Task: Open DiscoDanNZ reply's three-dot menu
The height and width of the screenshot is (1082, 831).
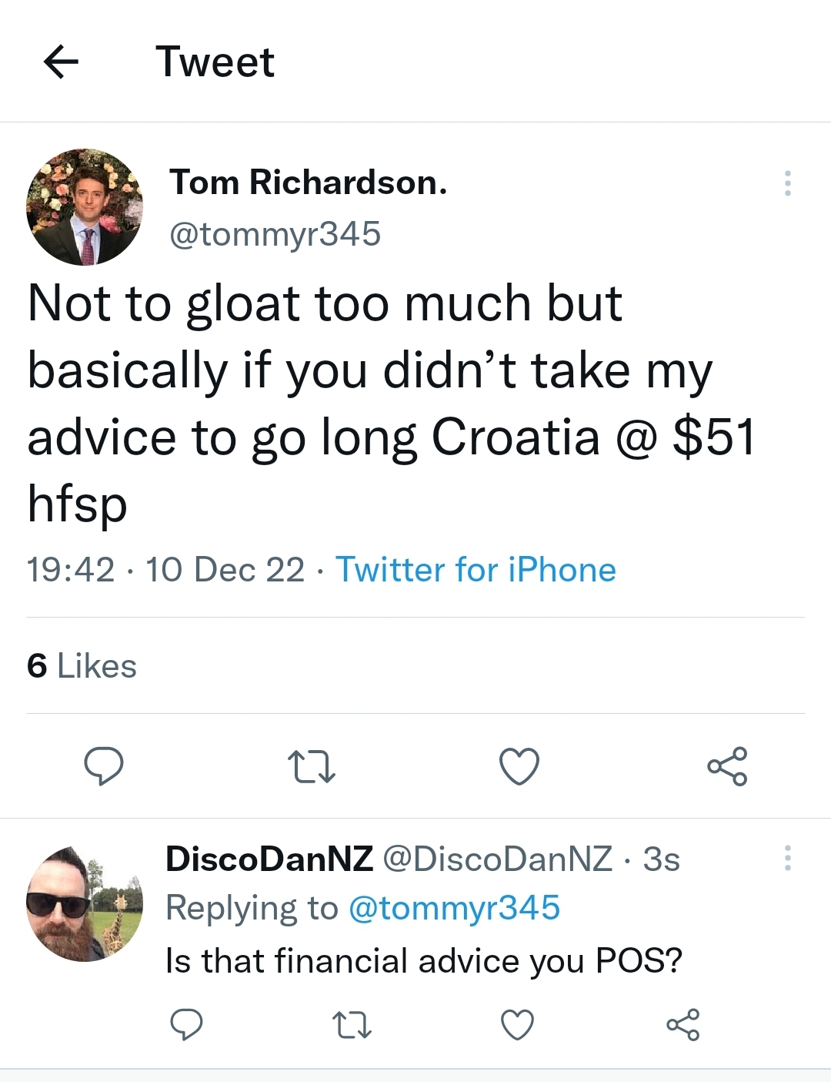Action: (787, 858)
